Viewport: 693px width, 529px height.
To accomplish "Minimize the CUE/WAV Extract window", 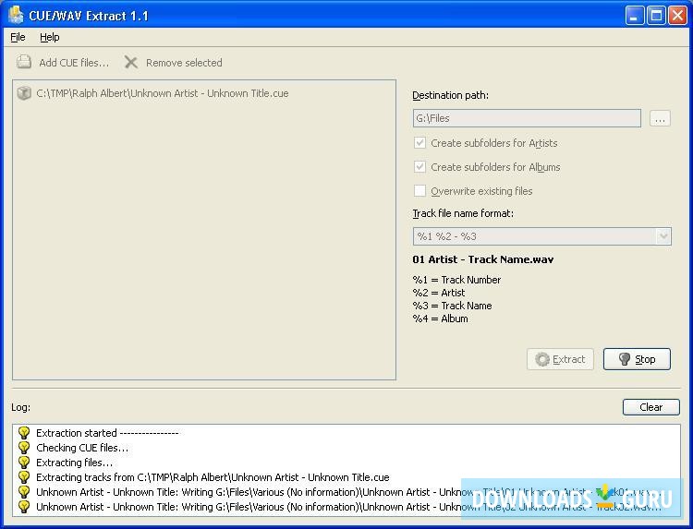I will click(635, 16).
